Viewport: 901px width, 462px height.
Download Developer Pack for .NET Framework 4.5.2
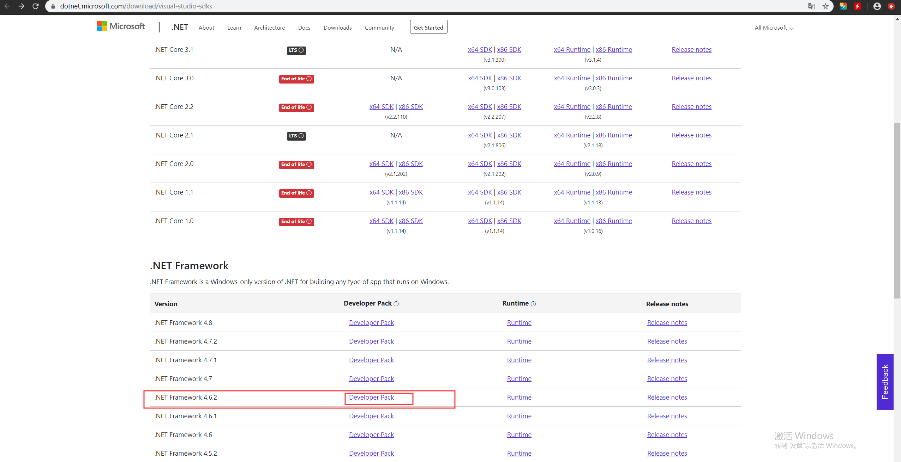371,453
